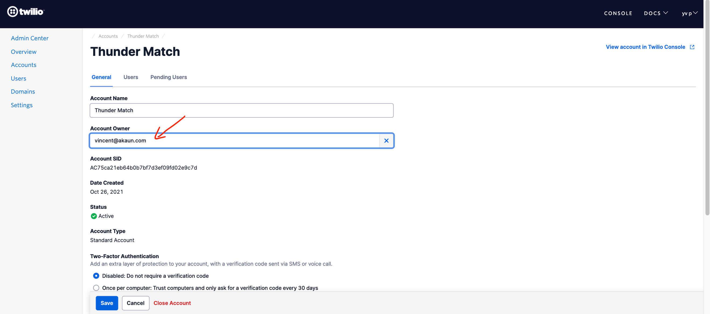Viewport: 710px width, 314px height.
Task: Click the external link icon beside Twilio Console
Action: click(x=692, y=47)
